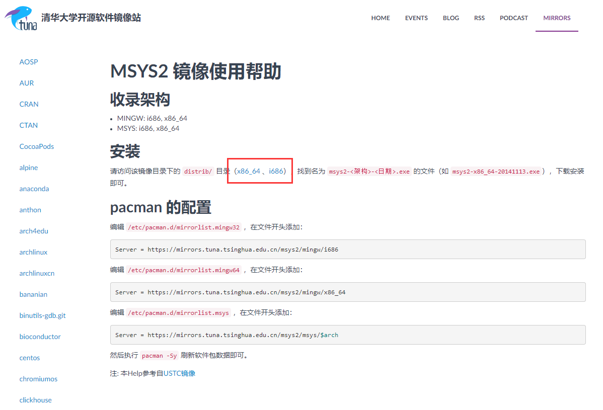Image resolution: width=603 pixels, height=410 pixels.
Task: Open the PODCAST page
Action: click(513, 18)
